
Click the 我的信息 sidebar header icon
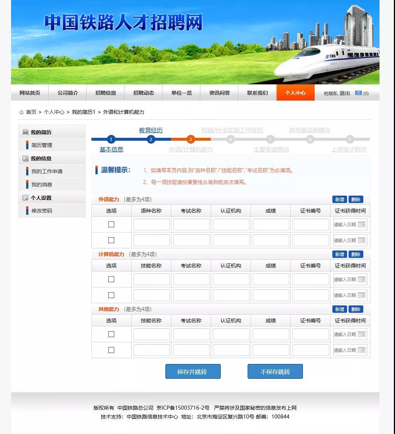(25, 158)
